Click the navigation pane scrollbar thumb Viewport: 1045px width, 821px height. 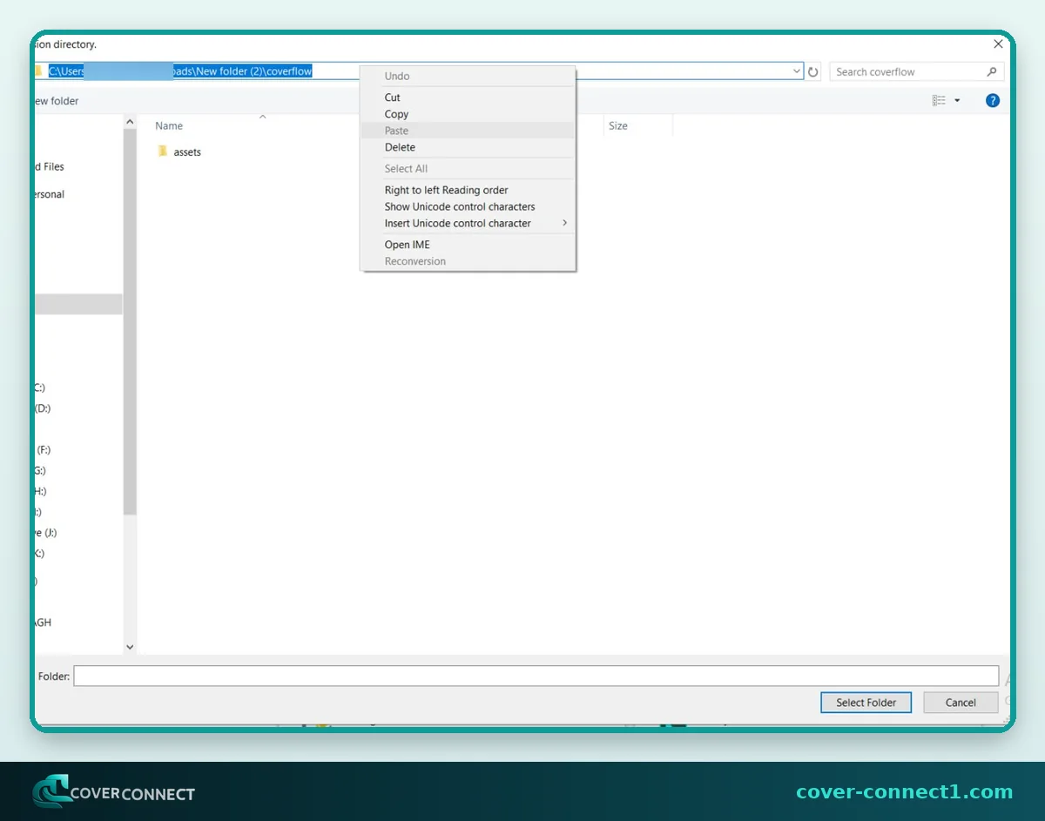[x=131, y=322]
